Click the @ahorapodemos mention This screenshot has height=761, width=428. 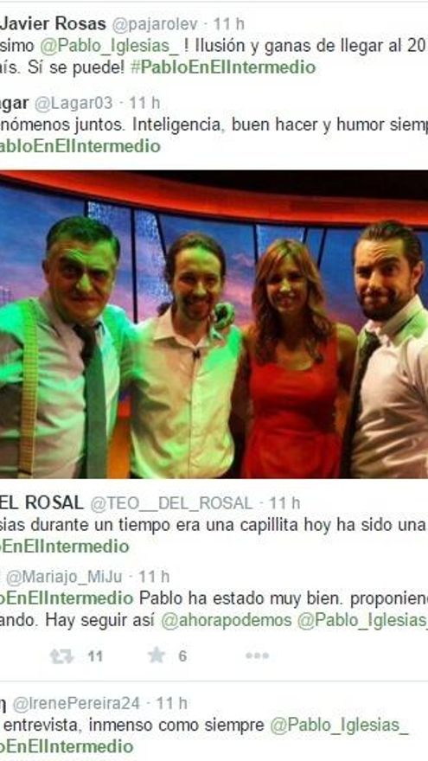(227, 621)
